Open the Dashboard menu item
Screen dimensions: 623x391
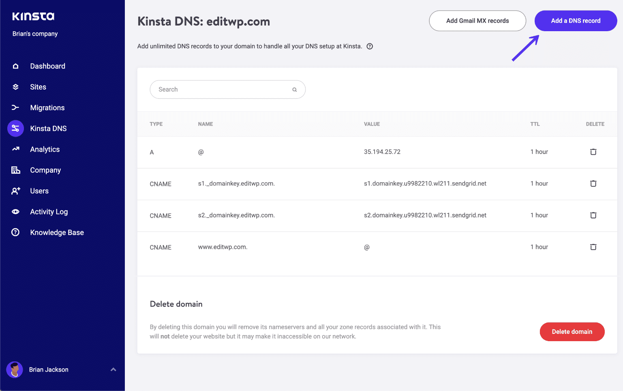(47, 66)
